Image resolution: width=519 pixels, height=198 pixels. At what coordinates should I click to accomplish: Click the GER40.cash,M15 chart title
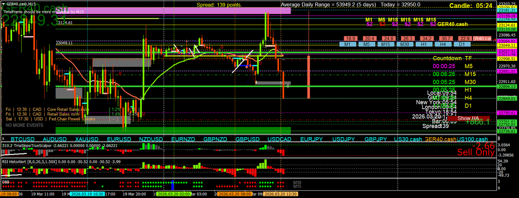[x=21, y=3]
